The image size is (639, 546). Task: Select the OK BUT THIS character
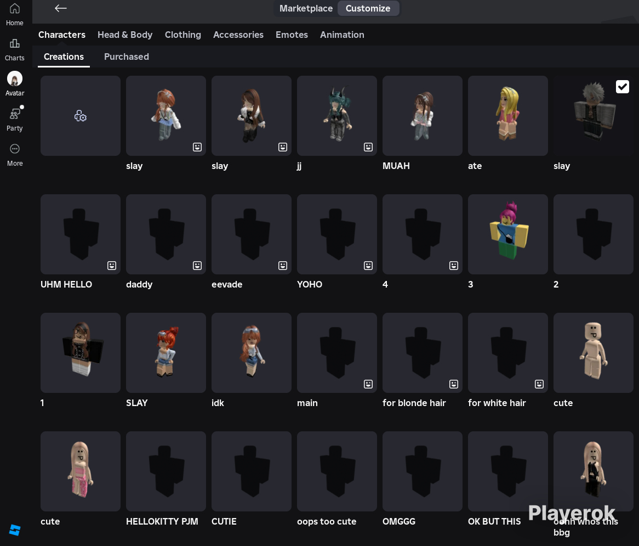point(508,471)
